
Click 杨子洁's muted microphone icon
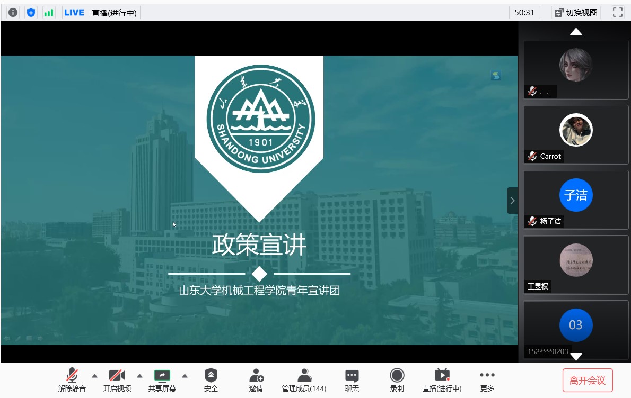coord(532,221)
